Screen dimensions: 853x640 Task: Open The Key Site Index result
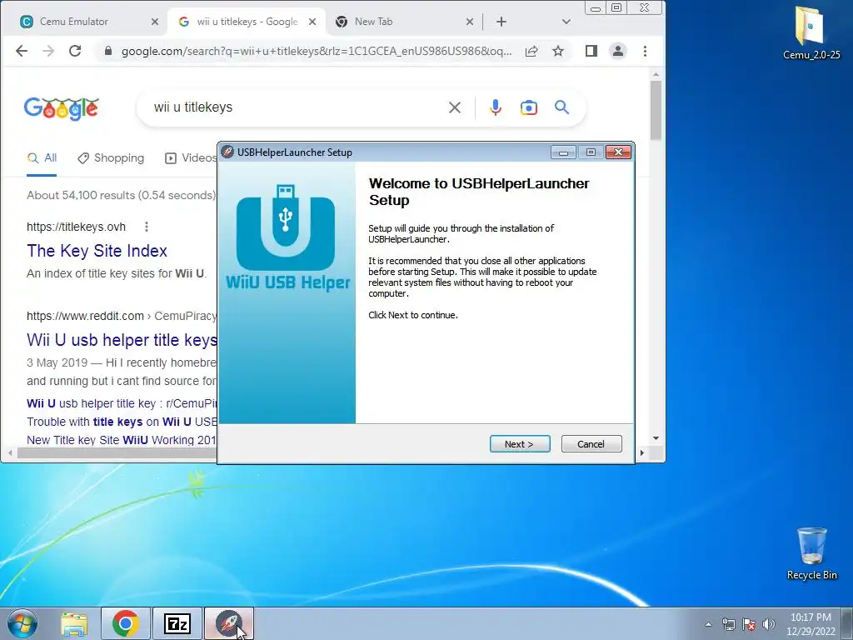[x=97, y=251]
